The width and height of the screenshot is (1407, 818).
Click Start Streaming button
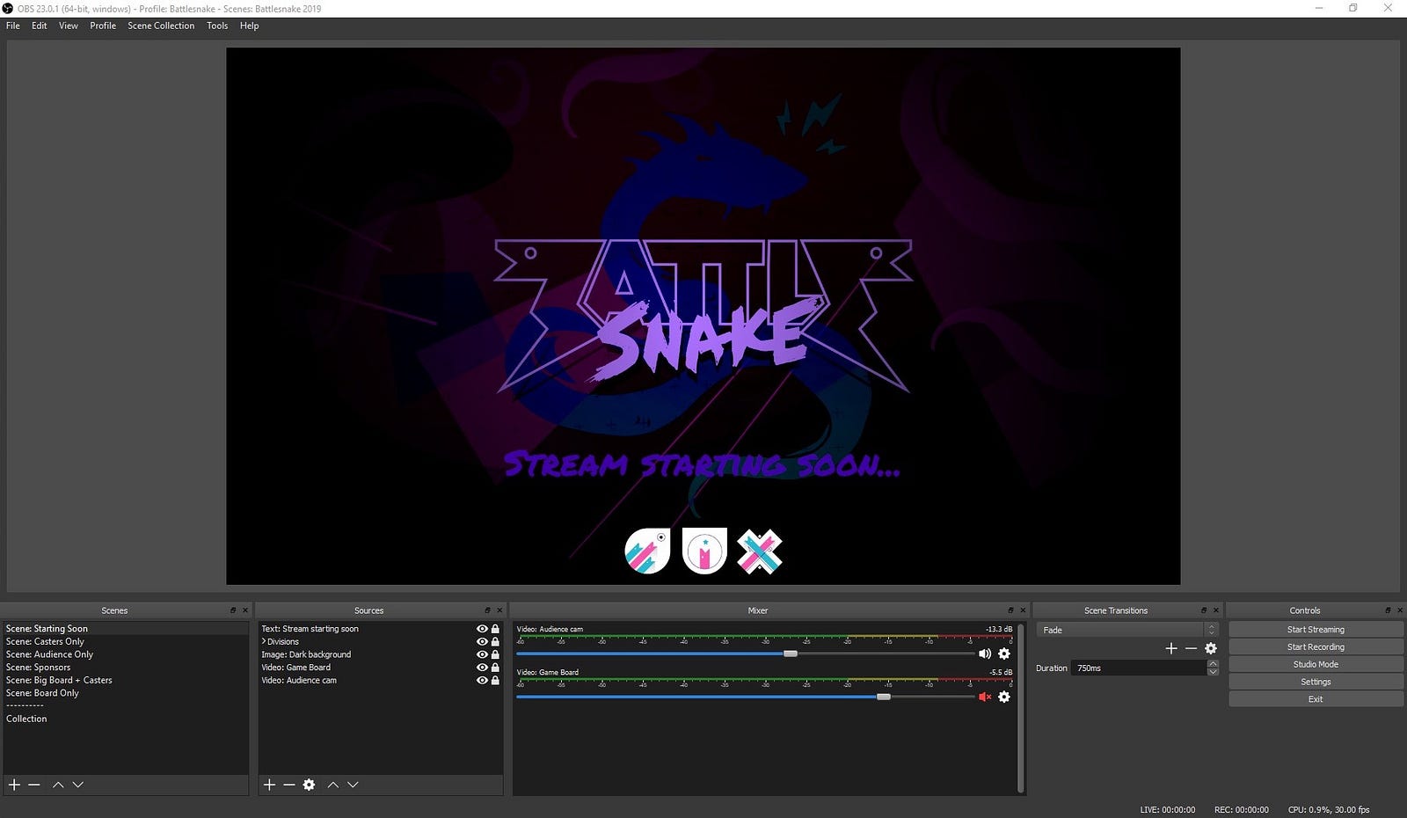point(1316,630)
